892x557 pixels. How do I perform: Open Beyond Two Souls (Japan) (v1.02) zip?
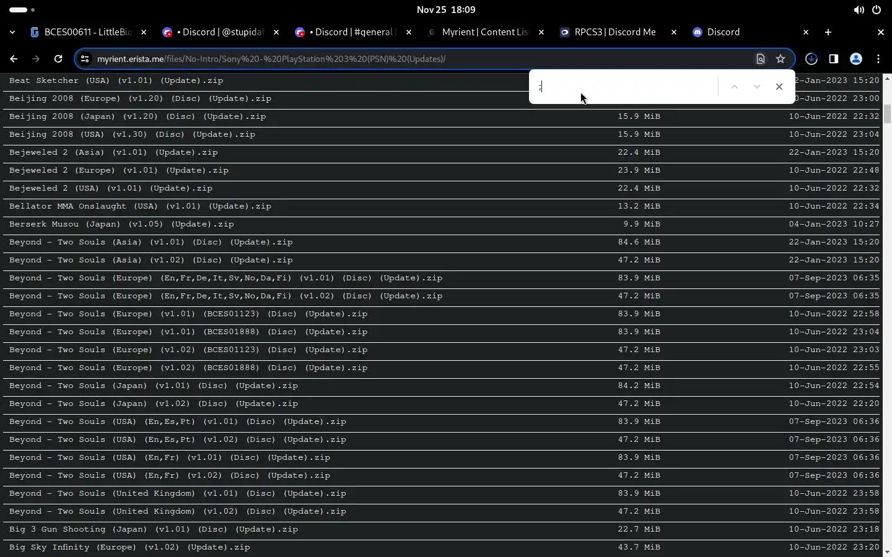154,404
